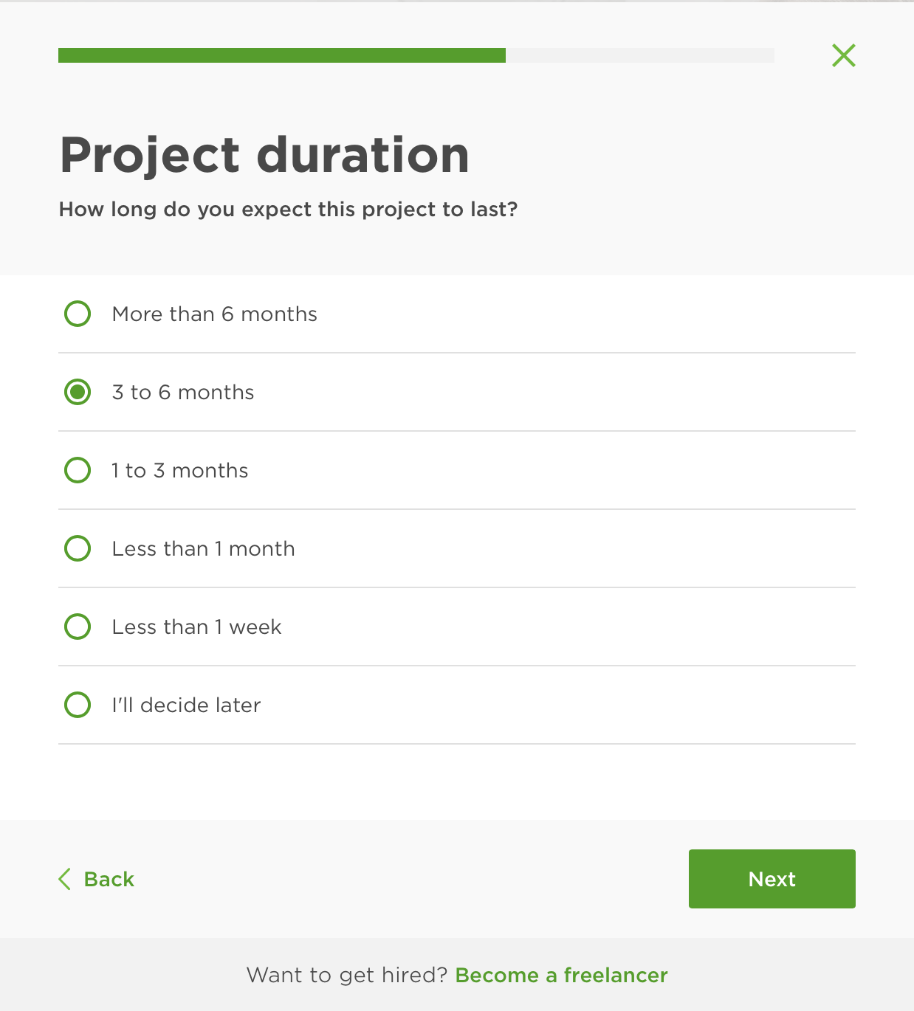The image size is (914, 1011).
Task: Choose the "1 to 3 months" radio button
Action: click(78, 470)
